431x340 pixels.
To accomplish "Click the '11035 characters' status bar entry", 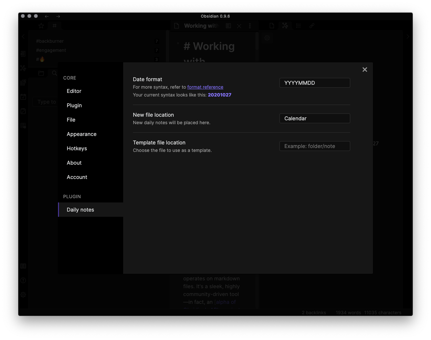I will 383,313.
